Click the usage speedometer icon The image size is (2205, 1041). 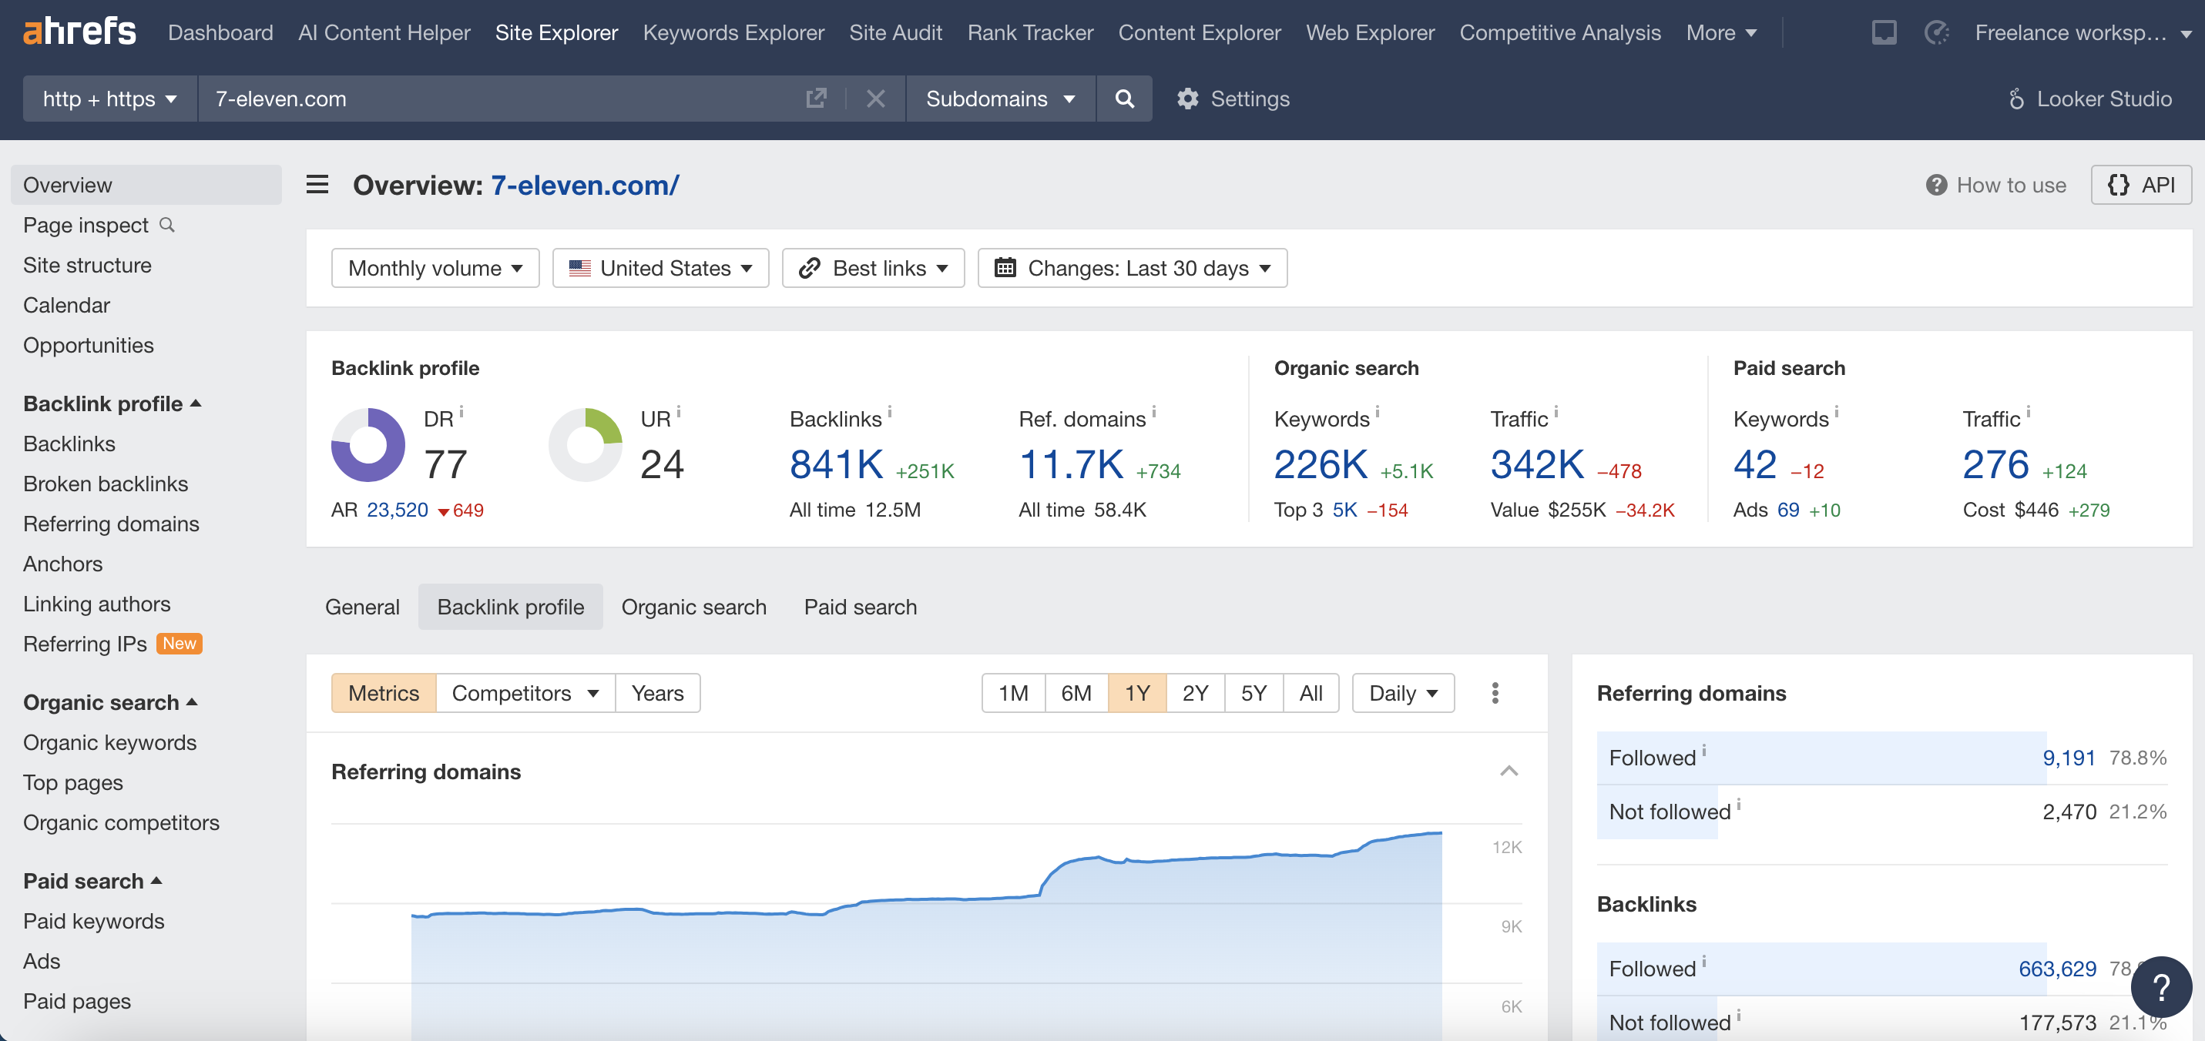point(1935,32)
